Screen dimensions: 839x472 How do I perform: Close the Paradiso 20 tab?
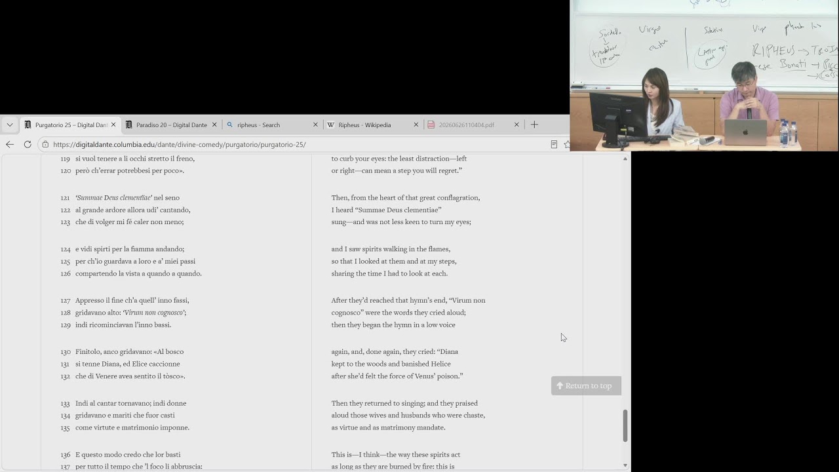(214, 125)
